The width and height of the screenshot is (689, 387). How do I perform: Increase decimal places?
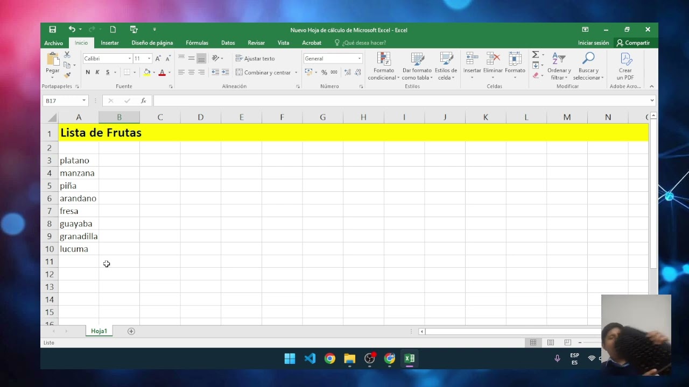347,72
